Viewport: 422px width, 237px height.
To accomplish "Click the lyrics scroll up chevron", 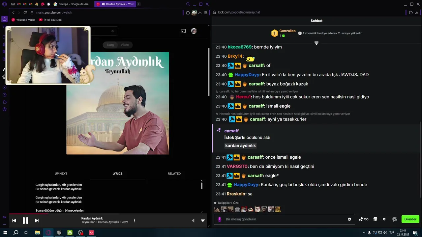I will (x=201, y=181).
